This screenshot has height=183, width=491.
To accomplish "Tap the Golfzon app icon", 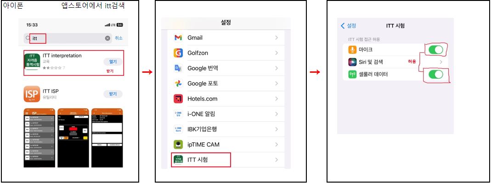I will pos(178,53).
